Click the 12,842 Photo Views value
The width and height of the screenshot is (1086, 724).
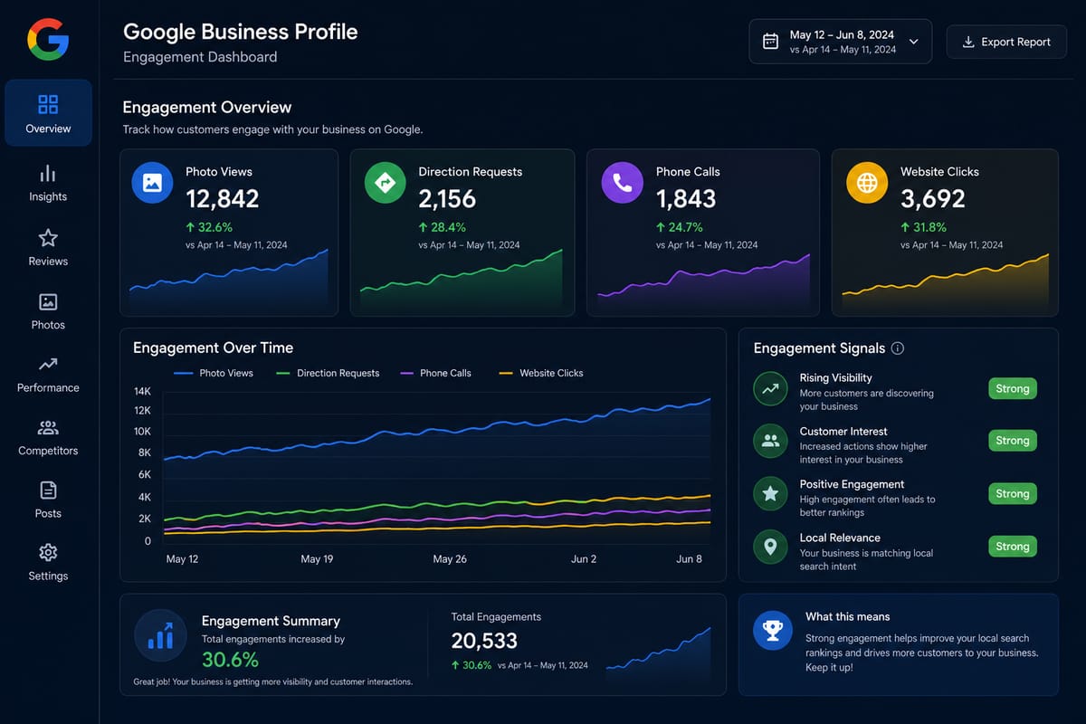223,199
